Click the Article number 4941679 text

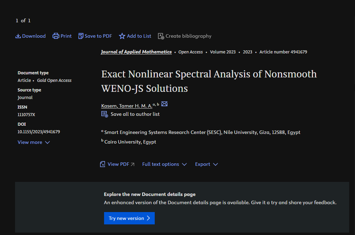click(283, 52)
